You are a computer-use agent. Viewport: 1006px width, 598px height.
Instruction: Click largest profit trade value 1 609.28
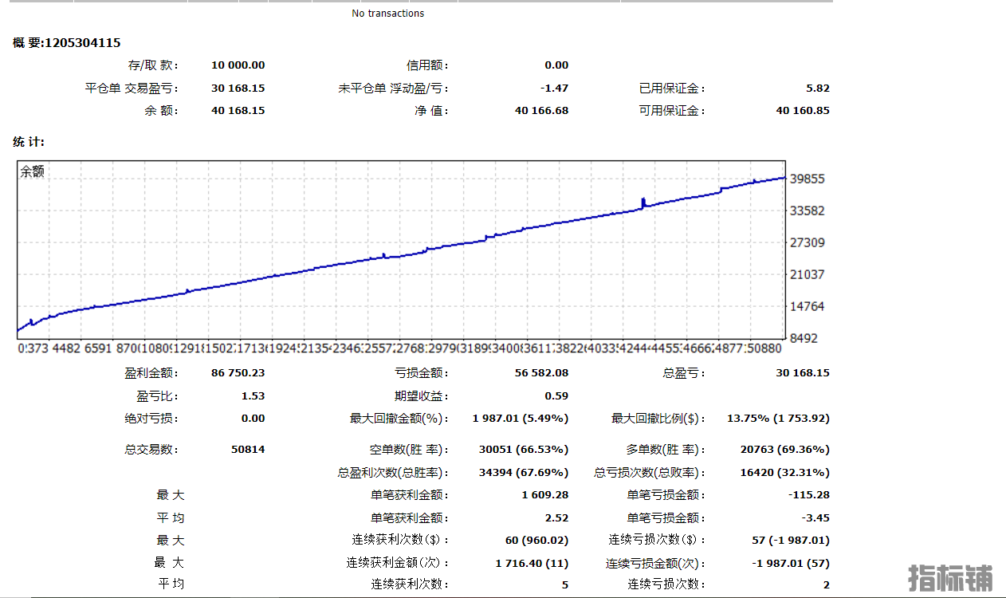coord(545,495)
